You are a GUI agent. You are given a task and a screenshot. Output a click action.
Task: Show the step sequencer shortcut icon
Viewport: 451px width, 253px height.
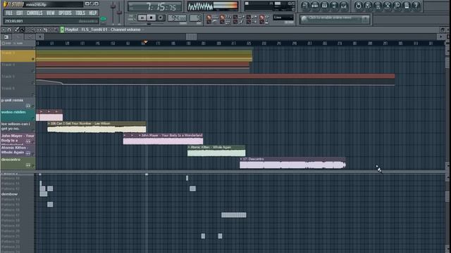pos(315,6)
